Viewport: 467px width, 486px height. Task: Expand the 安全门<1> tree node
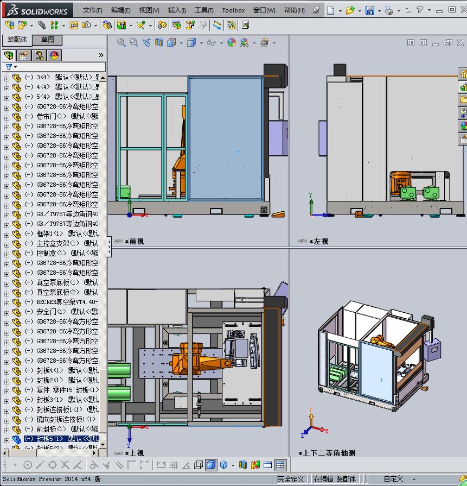(7, 313)
